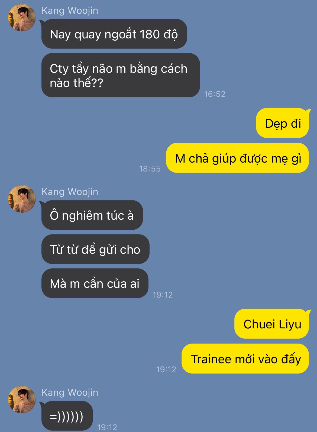The height and width of the screenshot is (432, 317).
Task: Tap the Kang Woojin name above the '=))))))' message
Action: pos(70,393)
